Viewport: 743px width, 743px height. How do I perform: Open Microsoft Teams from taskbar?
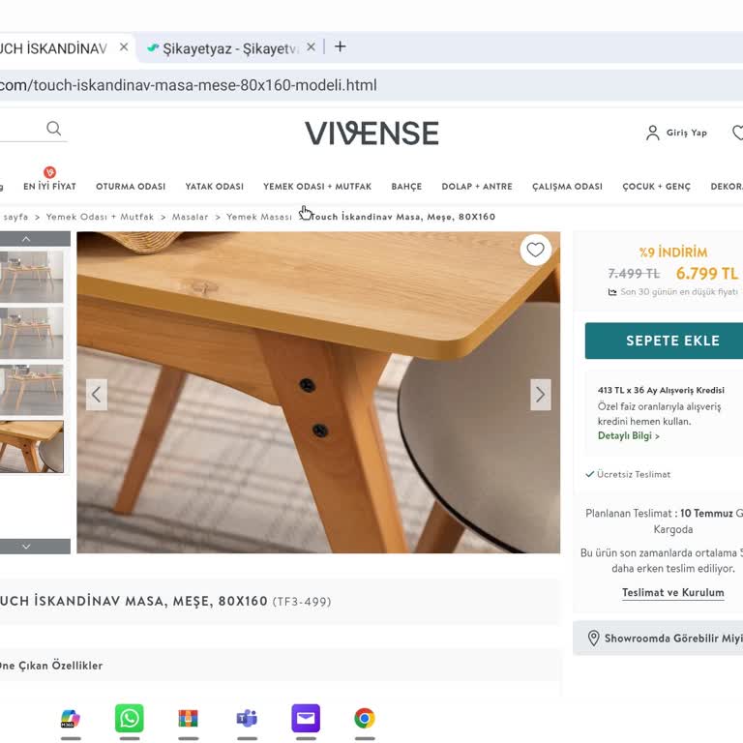tap(247, 719)
